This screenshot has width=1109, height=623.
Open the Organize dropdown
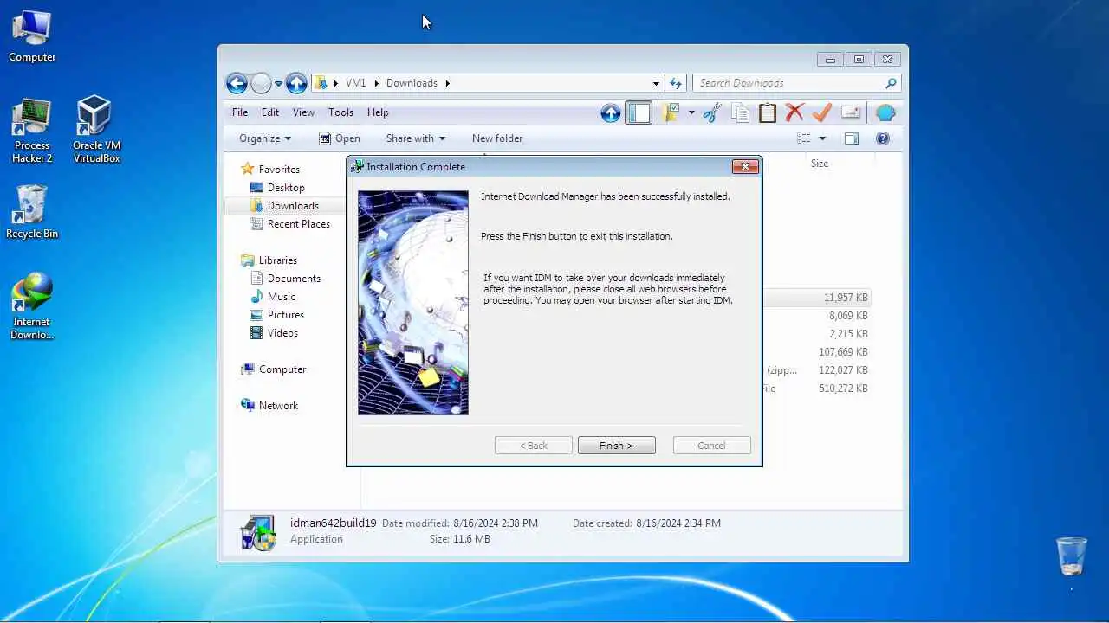(x=265, y=138)
